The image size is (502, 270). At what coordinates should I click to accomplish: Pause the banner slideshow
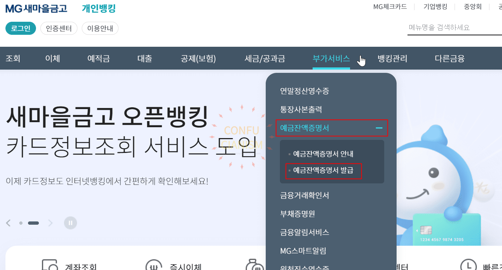coord(71,223)
